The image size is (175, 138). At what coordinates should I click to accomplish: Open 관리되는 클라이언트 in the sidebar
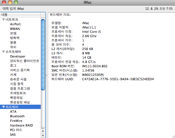(x=24, y=61)
